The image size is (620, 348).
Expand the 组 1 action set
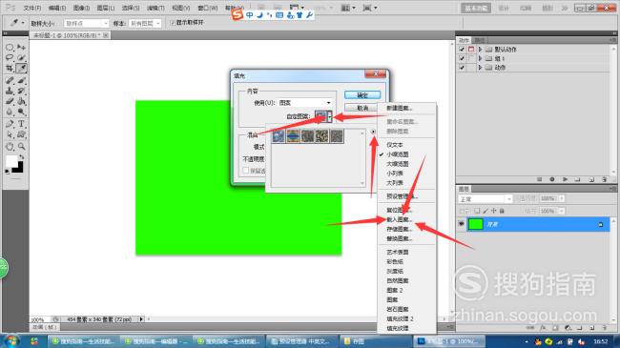pos(480,58)
